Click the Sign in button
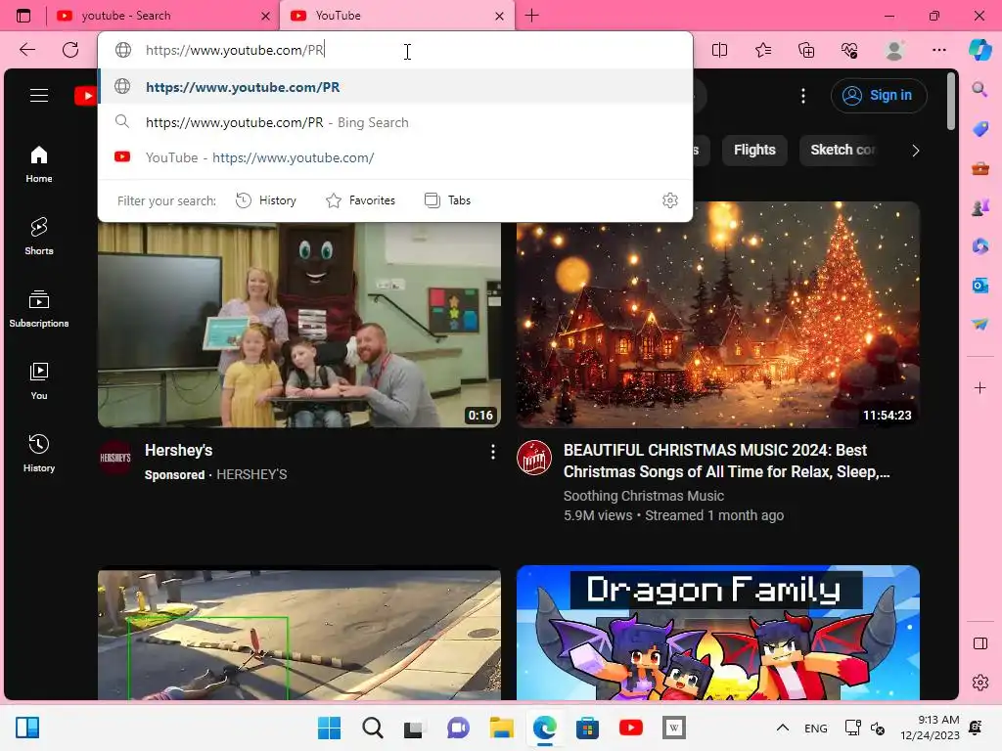The height and width of the screenshot is (751, 1002). click(879, 95)
